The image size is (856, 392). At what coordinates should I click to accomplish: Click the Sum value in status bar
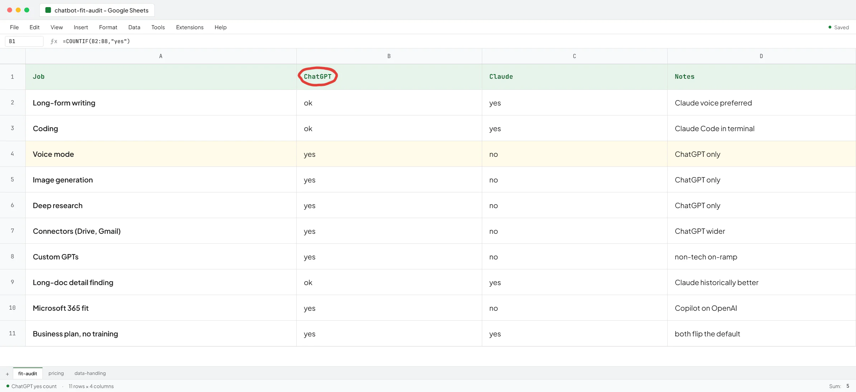[848, 386]
